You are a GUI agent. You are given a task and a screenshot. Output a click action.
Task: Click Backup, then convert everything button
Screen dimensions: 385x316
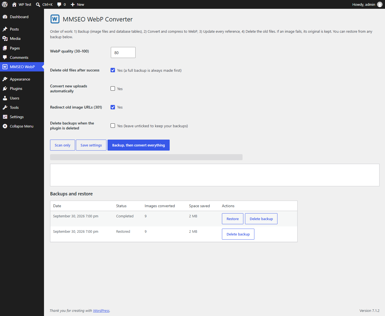point(139,145)
